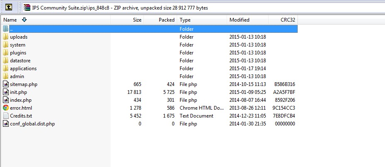Click CRC32 value 00000000
Screen dimensions: 385x167
pos(285,124)
